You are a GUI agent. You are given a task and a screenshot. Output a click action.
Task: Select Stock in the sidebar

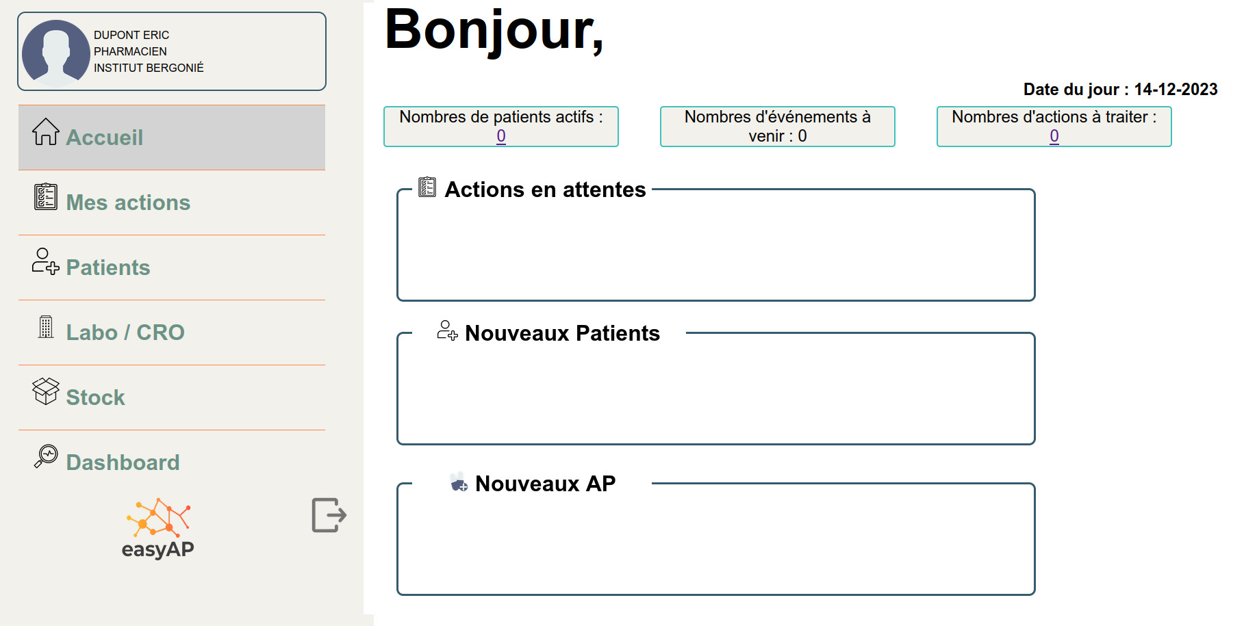pyautogui.click(x=172, y=397)
